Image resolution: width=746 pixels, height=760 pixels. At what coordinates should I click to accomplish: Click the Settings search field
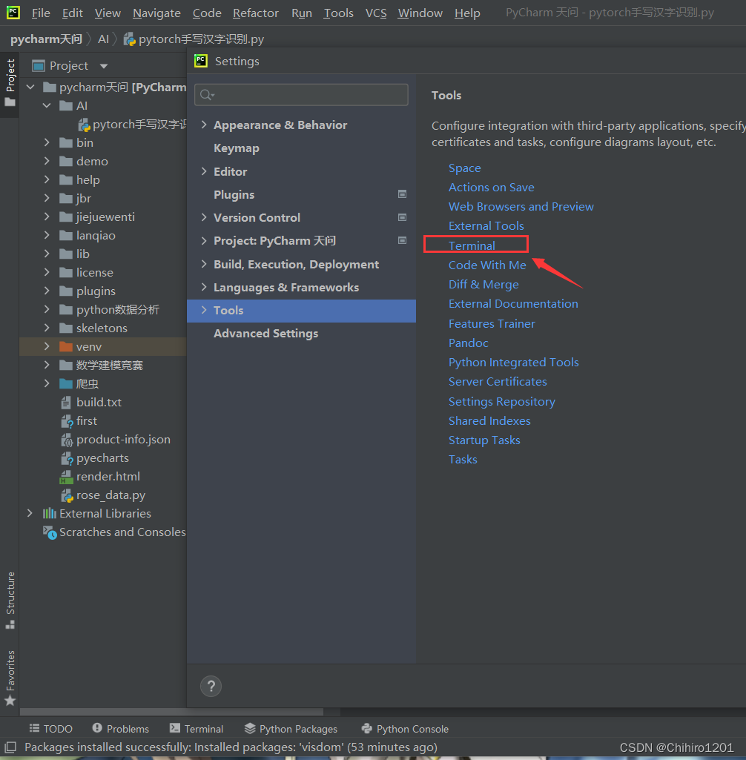301,95
